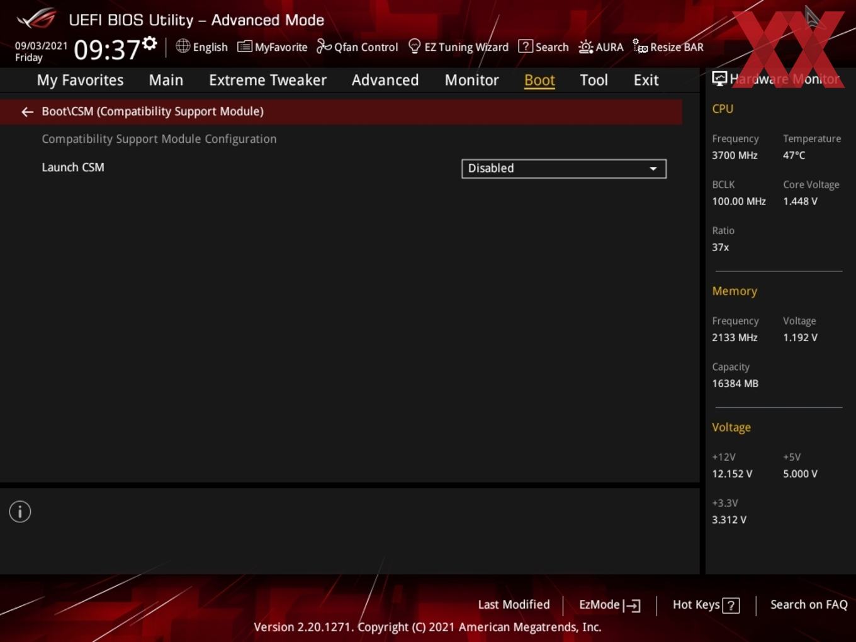Click the memory voltage 1.192 V
The image size is (856, 642).
point(800,337)
